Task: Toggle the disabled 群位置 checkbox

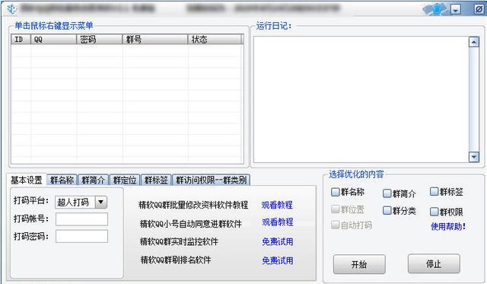Action: point(335,209)
